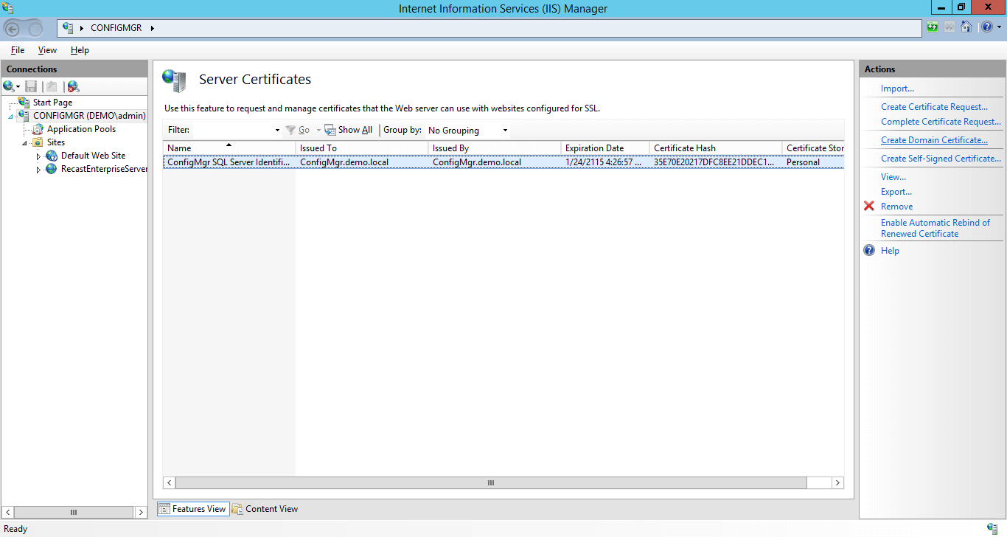This screenshot has height=537, width=1007.
Task: Click the certificates list right scroll arrow
Action: coord(837,482)
